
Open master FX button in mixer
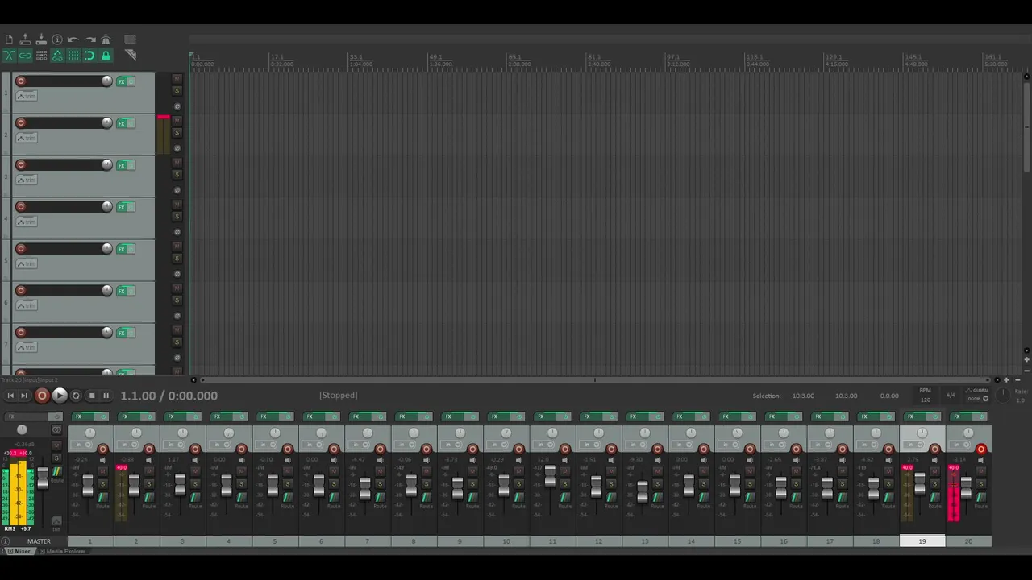click(x=27, y=416)
